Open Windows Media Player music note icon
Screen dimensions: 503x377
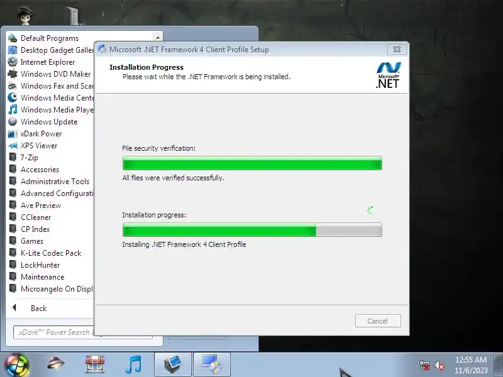(x=13, y=109)
